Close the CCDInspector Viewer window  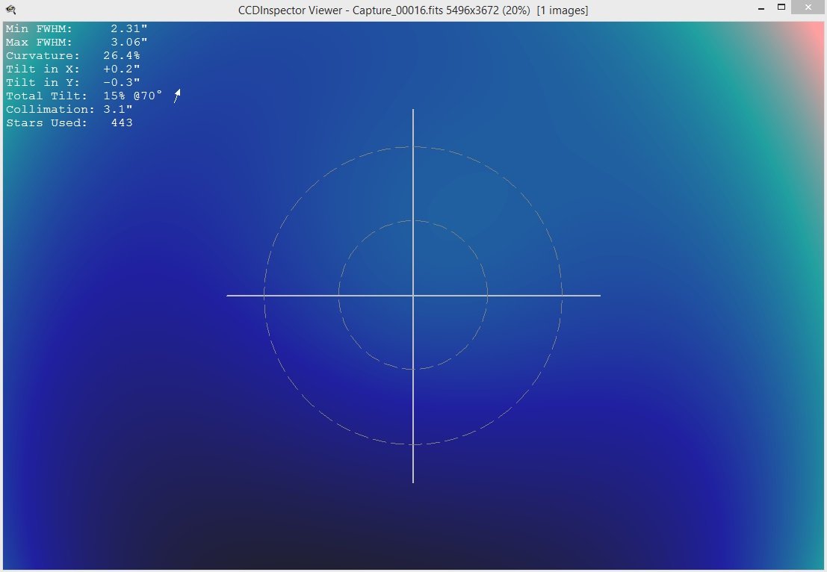808,7
